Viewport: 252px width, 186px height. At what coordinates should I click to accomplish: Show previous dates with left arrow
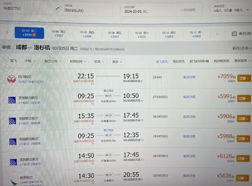coord(7,32)
